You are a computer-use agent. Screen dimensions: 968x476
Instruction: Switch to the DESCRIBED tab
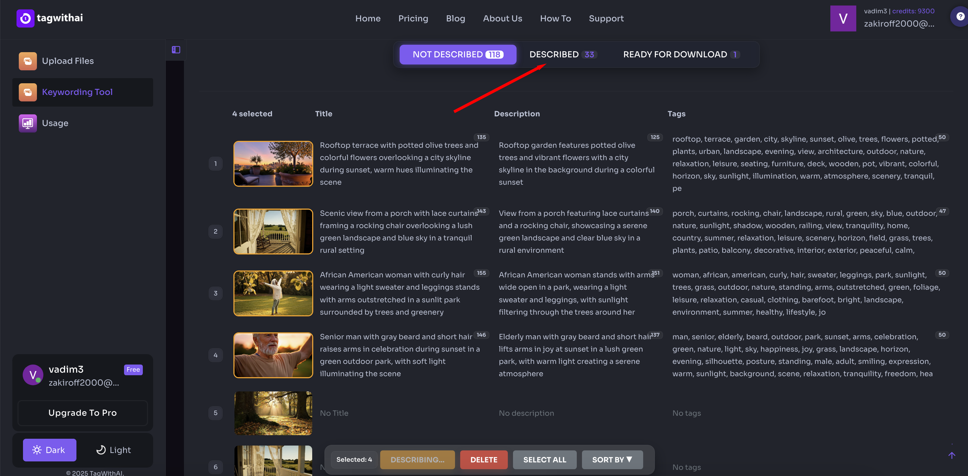pos(563,54)
